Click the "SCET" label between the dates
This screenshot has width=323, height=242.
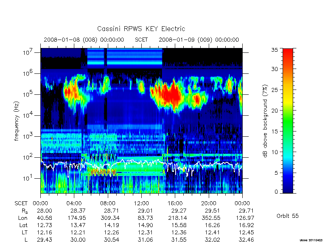[x=141, y=40]
